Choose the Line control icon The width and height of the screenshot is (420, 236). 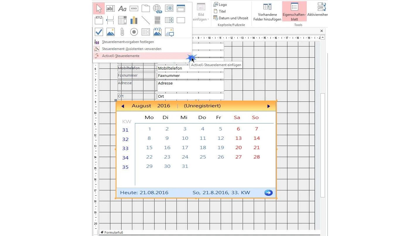coord(145,20)
